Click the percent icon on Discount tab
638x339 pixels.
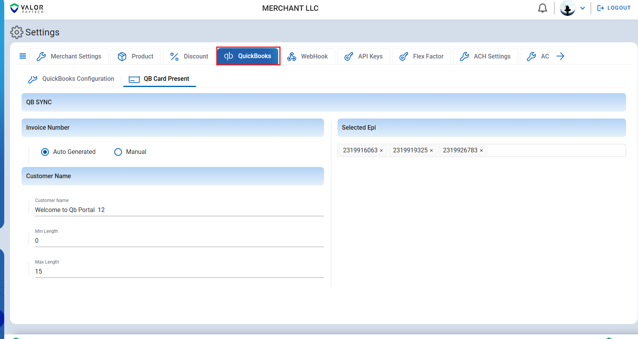pyautogui.click(x=174, y=57)
